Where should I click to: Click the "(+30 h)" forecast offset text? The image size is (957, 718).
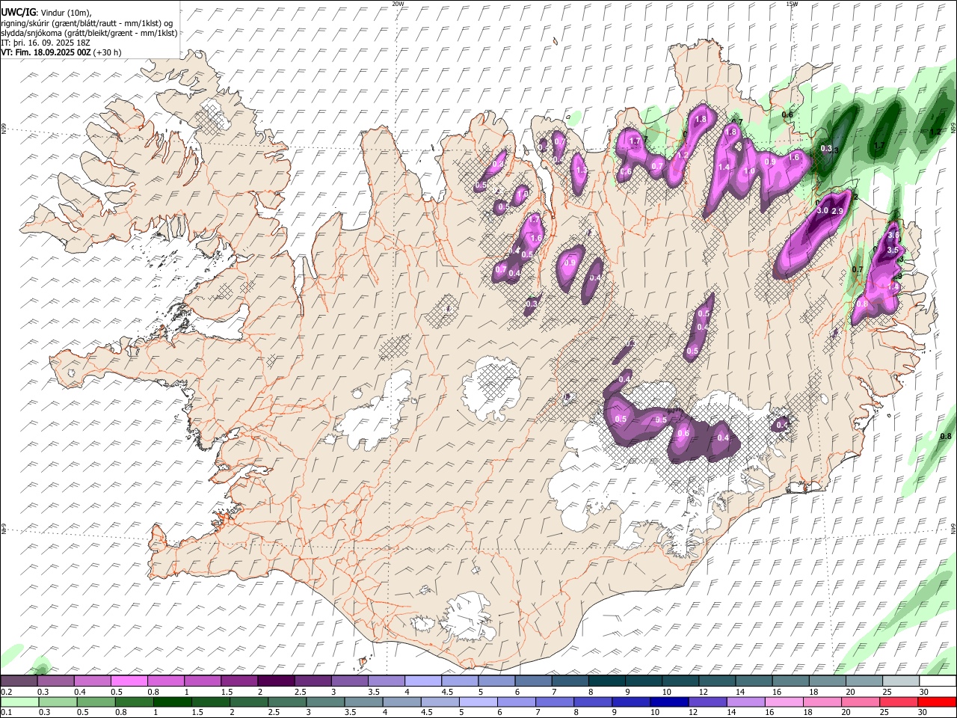click(x=108, y=52)
